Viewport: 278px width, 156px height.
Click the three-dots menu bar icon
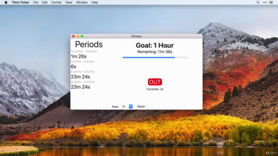click(265, 2)
